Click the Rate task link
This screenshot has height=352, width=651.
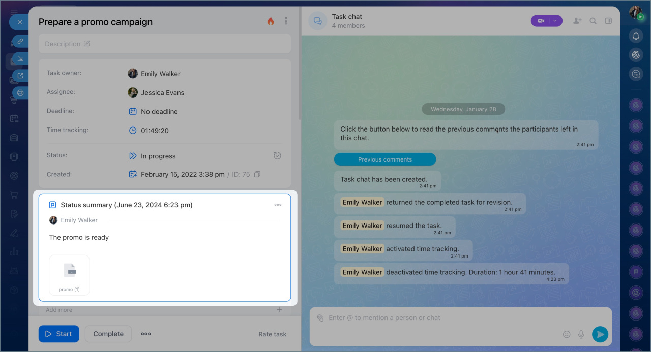[272, 334]
